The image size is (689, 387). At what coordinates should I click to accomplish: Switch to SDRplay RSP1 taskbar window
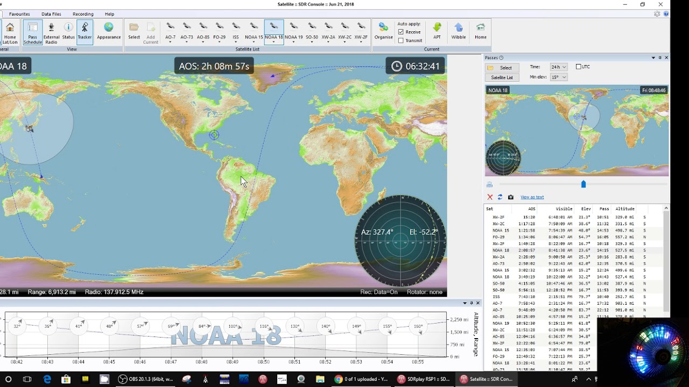pyautogui.click(x=424, y=379)
